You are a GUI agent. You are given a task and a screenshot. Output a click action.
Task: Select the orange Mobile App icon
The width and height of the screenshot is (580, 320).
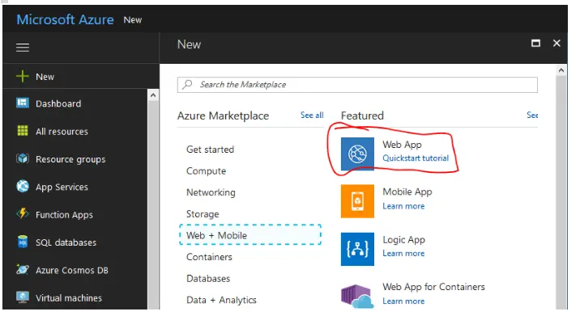357,201
